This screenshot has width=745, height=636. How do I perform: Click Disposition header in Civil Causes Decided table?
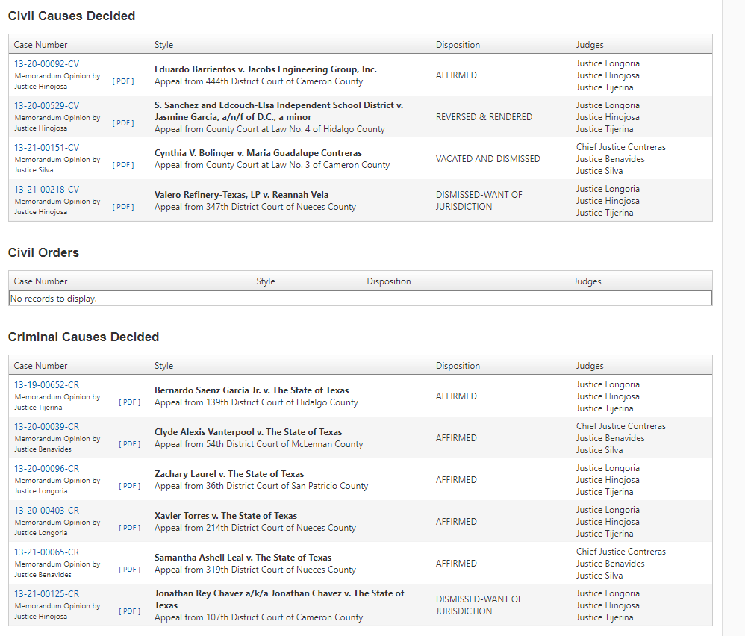(458, 45)
